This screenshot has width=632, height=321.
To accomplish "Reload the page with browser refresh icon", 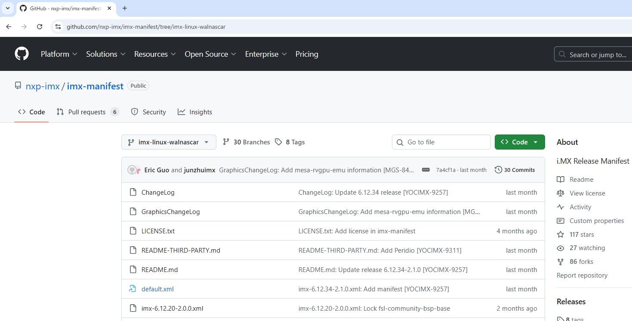I will point(40,27).
